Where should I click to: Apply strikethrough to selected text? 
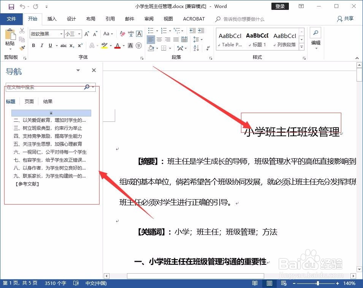coord(63,46)
